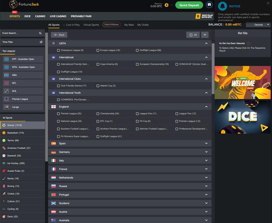This screenshot has height=223, width=272.
Task: Select LaLiga in Top Leagues
Action: pyautogui.click(x=23, y=107)
